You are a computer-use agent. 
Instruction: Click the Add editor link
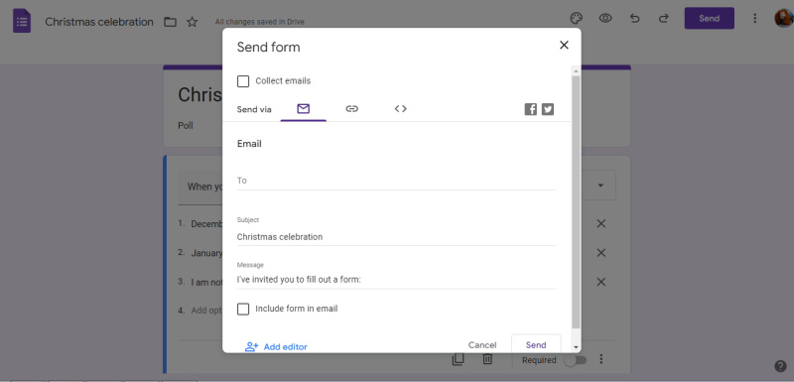click(276, 346)
